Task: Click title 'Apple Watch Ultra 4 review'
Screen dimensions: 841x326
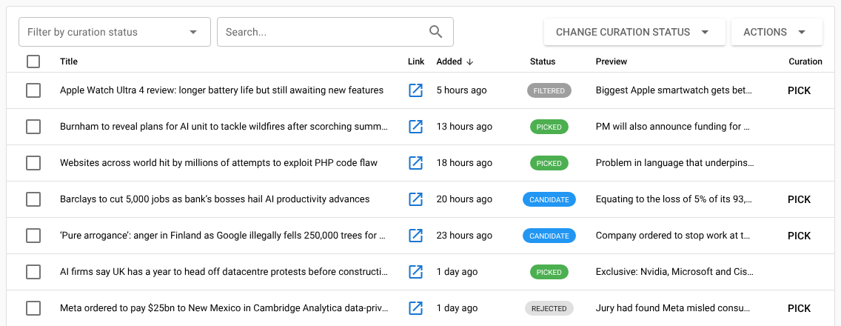Action: coord(221,90)
